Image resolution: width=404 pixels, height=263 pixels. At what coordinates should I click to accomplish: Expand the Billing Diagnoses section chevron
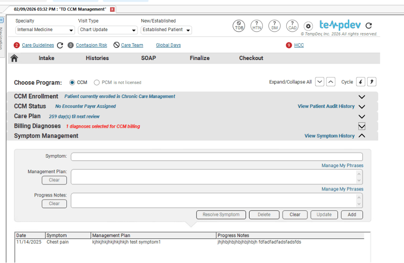click(x=362, y=127)
